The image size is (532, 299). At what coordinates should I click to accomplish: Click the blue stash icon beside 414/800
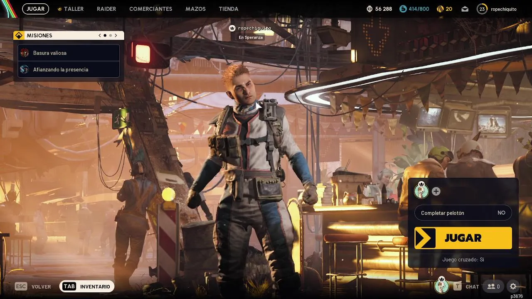pos(403,9)
